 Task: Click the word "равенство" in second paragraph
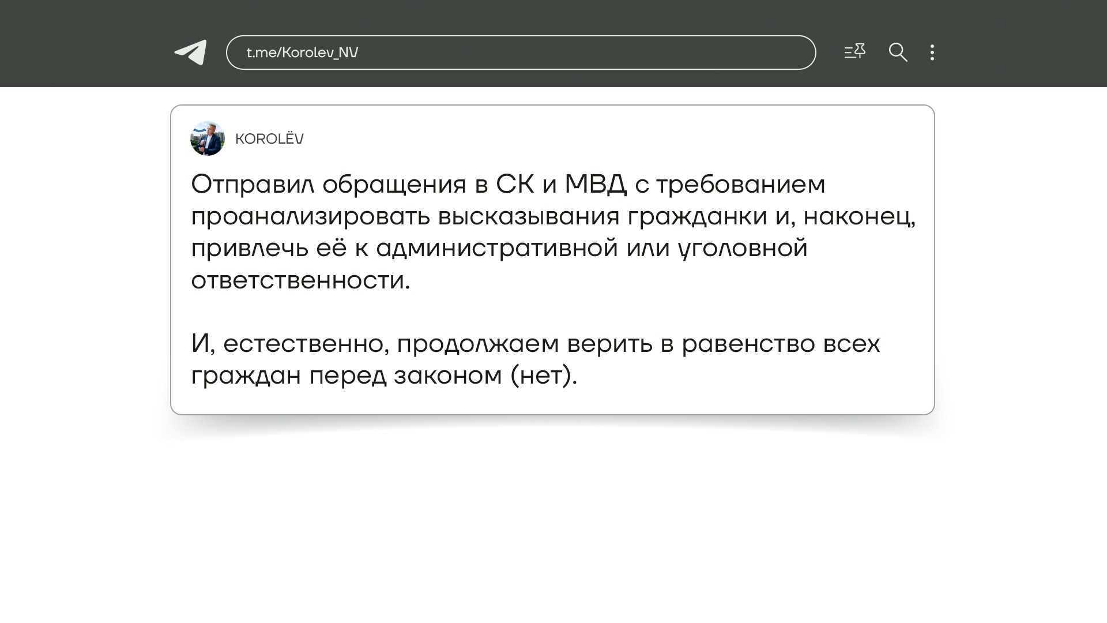point(748,344)
